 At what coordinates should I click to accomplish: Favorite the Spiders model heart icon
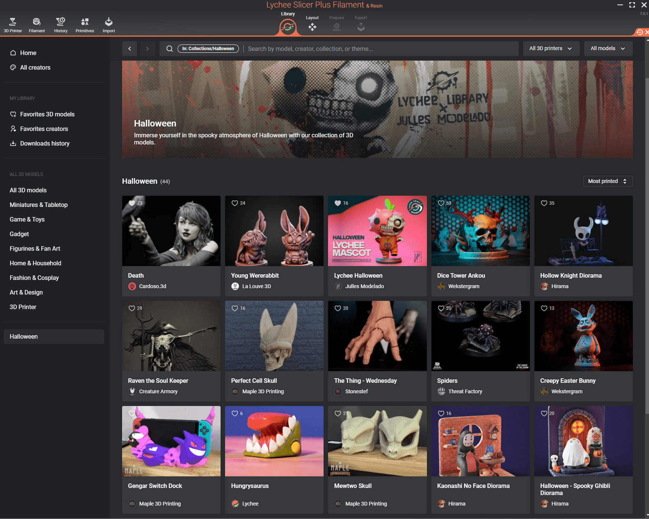441,308
